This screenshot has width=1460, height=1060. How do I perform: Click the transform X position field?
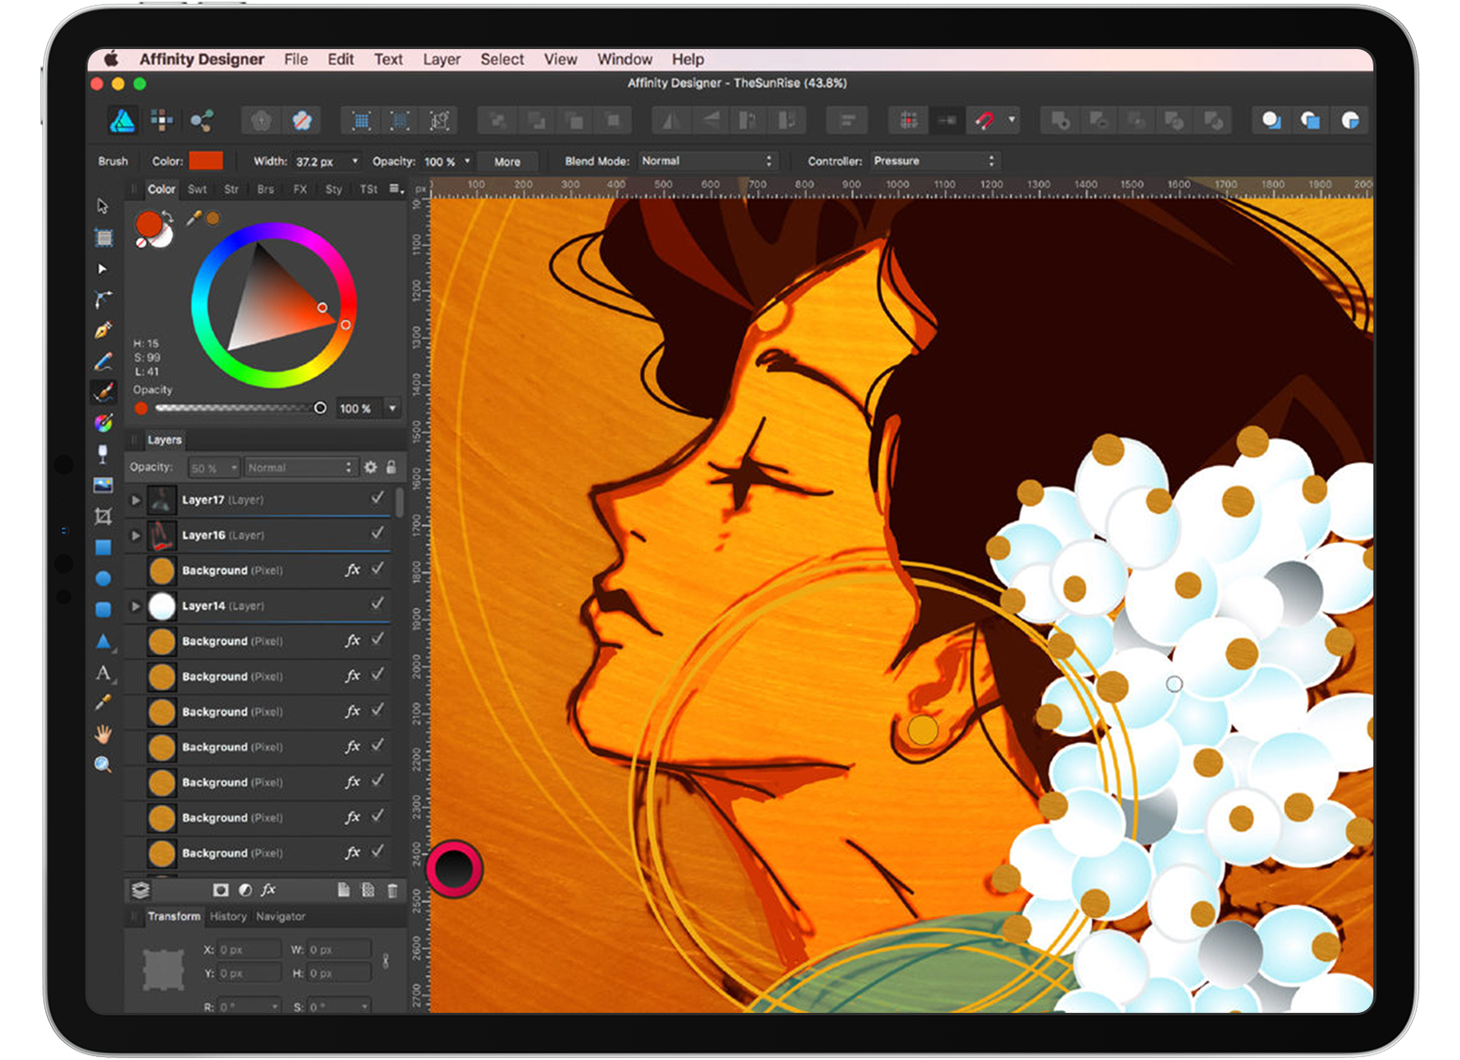(x=249, y=950)
